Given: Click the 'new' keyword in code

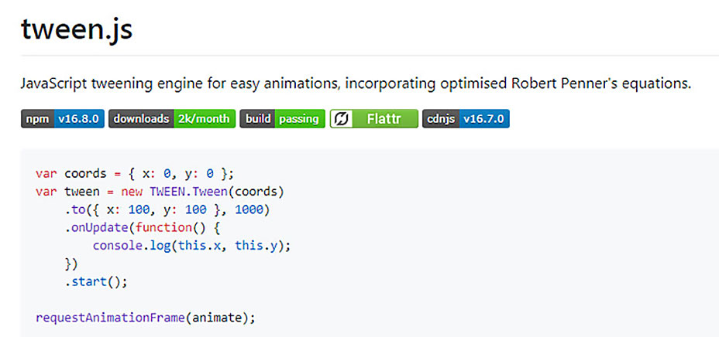Looking at the screenshot, I should pos(132,192).
